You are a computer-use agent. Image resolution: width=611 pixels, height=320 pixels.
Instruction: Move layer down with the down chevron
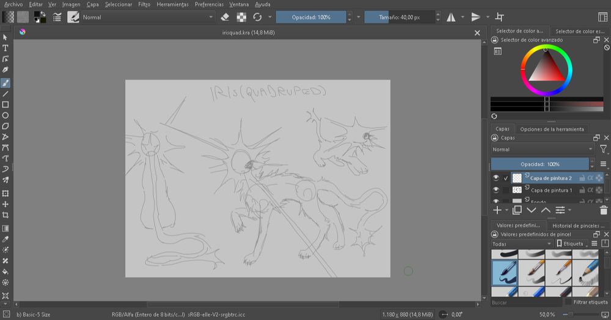[532, 210]
